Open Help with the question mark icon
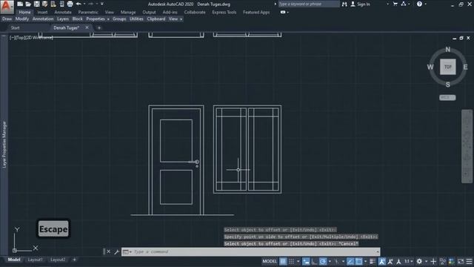This screenshot has height=267, width=474. [x=419, y=4]
